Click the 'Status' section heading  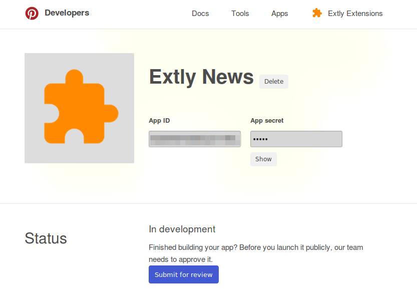click(x=46, y=238)
